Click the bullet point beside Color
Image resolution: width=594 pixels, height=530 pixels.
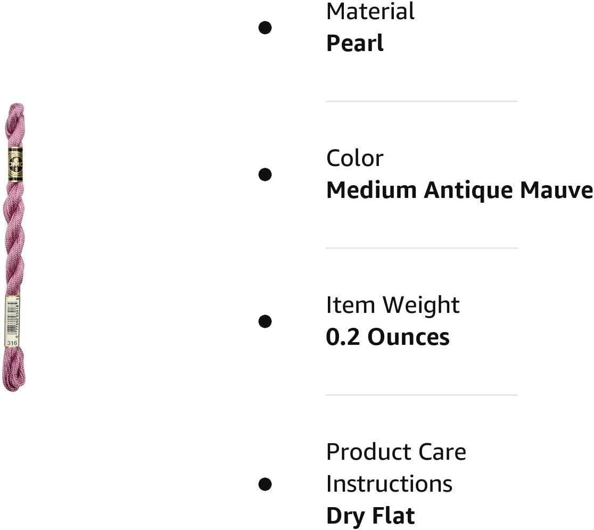(x=265, y=175)
